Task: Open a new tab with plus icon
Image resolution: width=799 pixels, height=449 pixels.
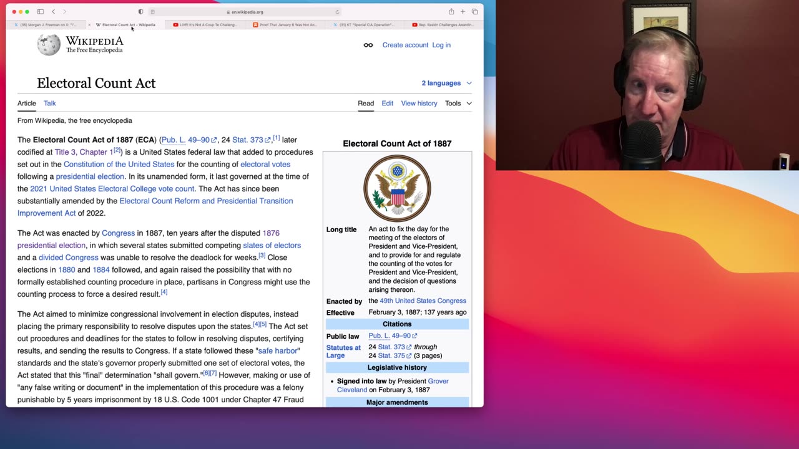Action: (x=463, y=12)
